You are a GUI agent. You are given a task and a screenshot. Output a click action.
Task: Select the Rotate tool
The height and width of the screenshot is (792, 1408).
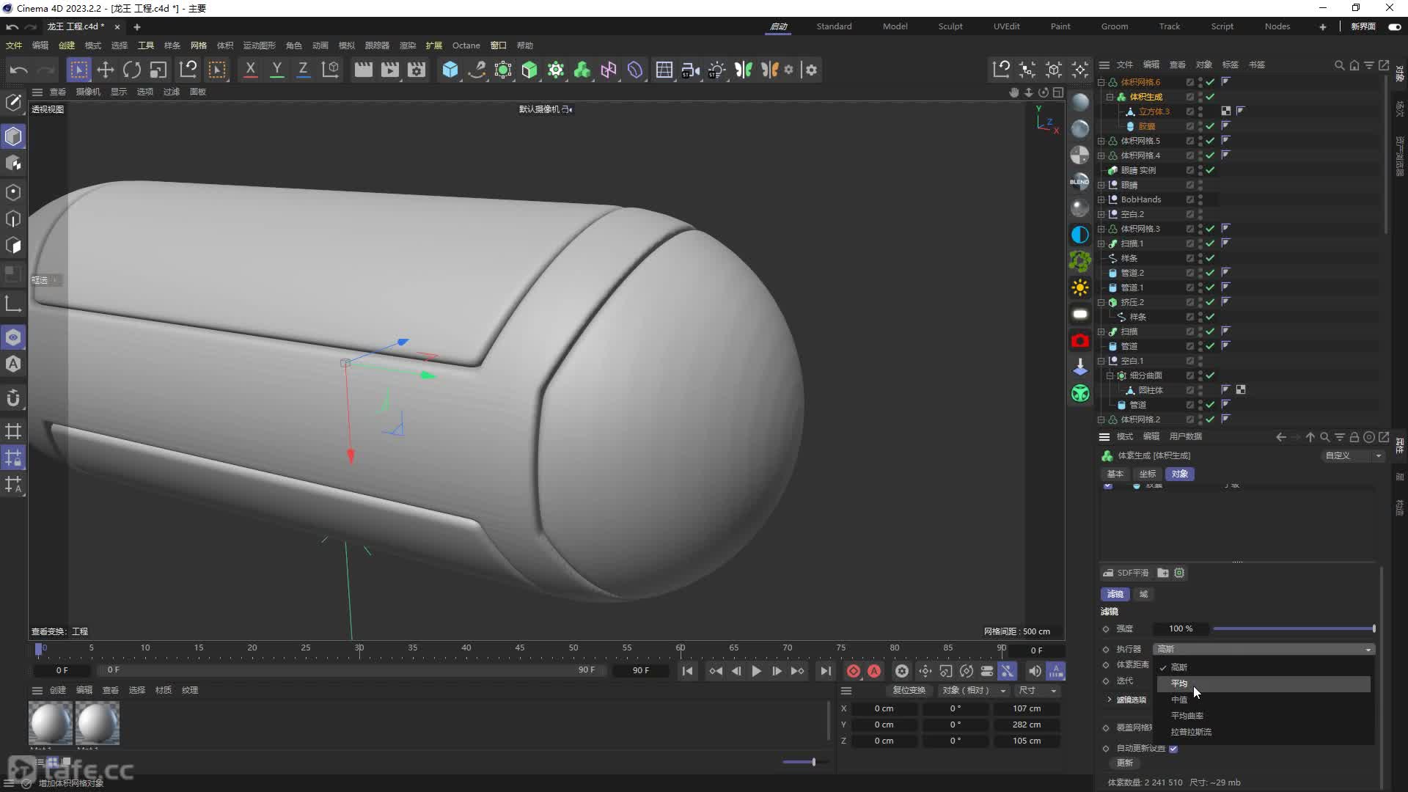[x=132, y=70]
